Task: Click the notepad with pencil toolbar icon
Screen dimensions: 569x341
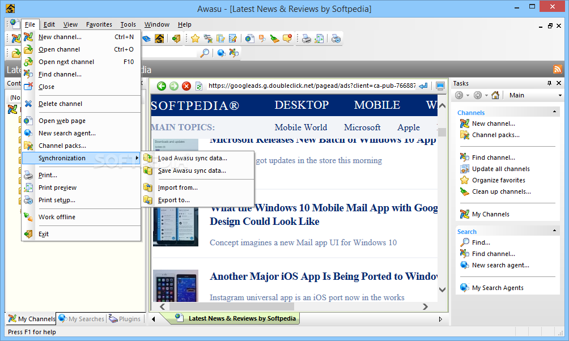Action: point(232,39)
